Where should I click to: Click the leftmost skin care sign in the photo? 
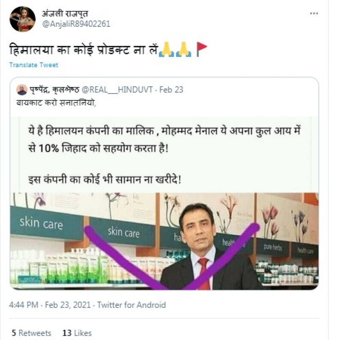(41, 223)
